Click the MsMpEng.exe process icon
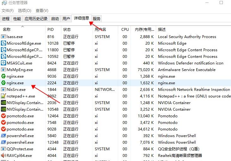The image size is (231, 161). 3,70
